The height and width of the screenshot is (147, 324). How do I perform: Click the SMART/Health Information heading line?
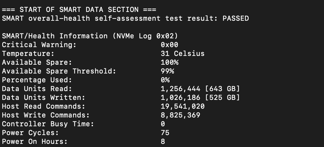point(90,36)
